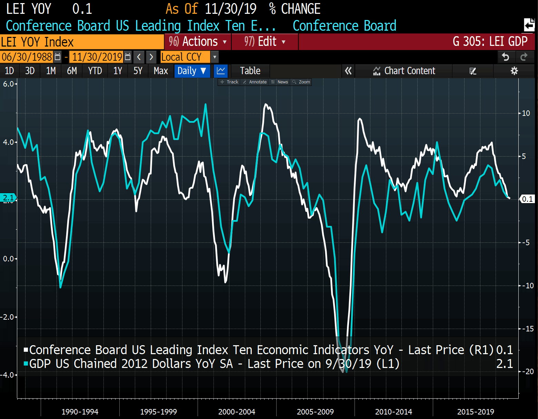Viewport: 538px width, 419px height.
Task: Click the GDP US Chained 2012 Dollars legend entry
Action: [215, 364]
